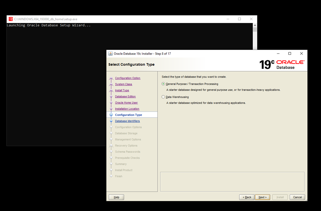Viewport: 321px width, 211px height.
Task: Minimize the Oracle Database installer window
Action: point(278,54)
